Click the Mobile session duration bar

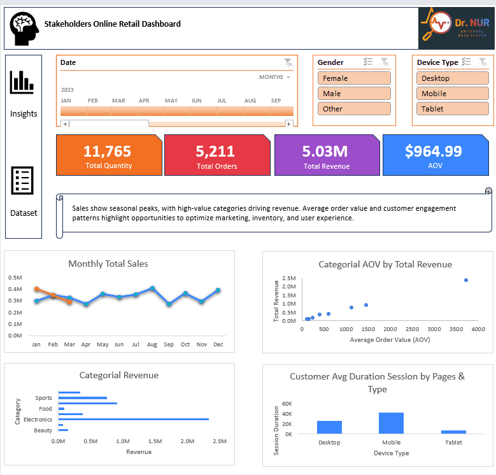[x=391, y=423]
